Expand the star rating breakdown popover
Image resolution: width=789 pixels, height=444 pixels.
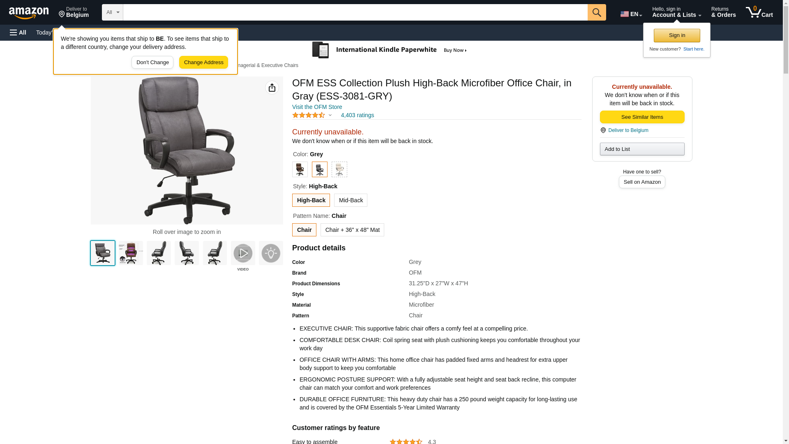312,115
